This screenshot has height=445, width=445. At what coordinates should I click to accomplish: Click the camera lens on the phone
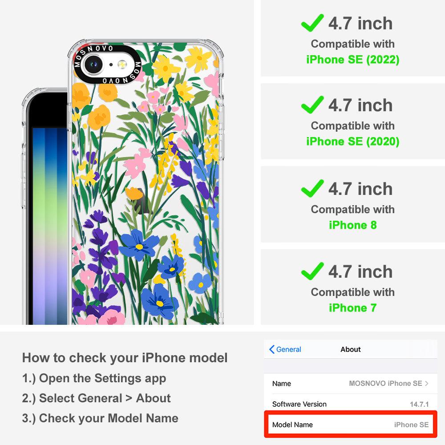[x=93, y=65]
